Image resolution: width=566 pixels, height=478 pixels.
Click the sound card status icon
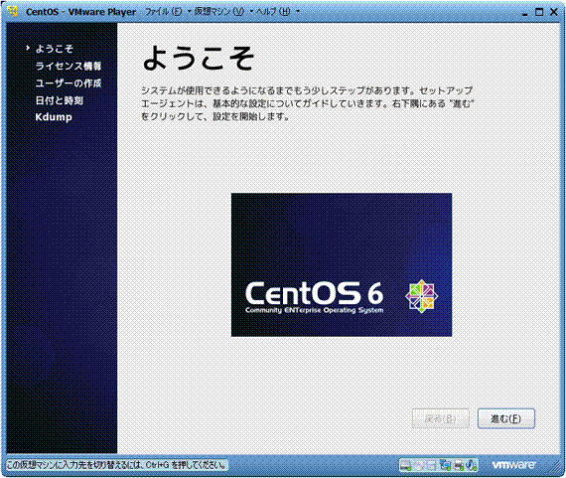point(472,465)
